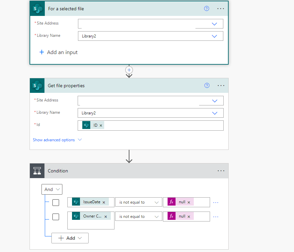Select the Owner C... dynamic content token
The image size is (294, 252).
point(91,216)
